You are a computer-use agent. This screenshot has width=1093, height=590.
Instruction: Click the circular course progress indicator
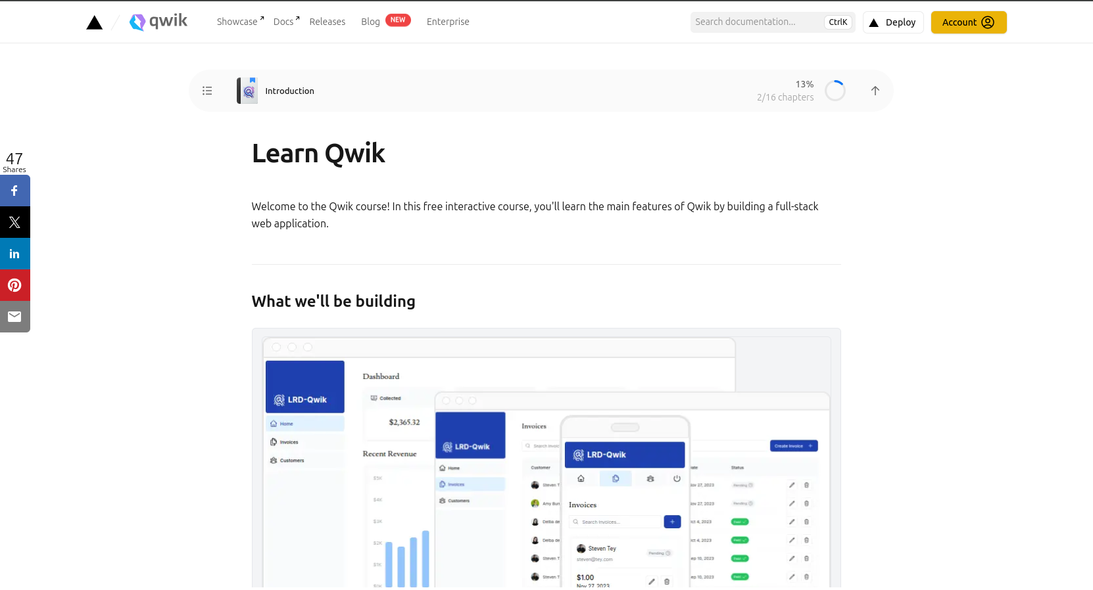835,91
